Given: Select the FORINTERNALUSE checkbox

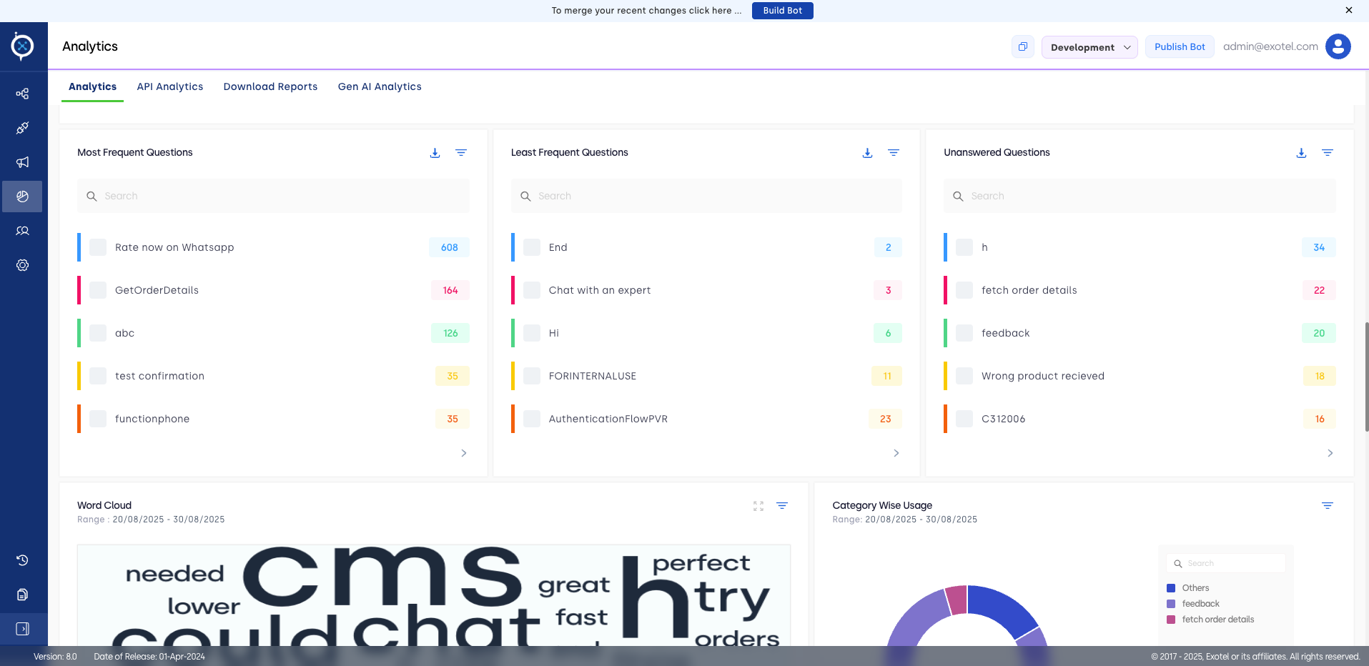Looking at the screenshot, I should coord(532,376).
